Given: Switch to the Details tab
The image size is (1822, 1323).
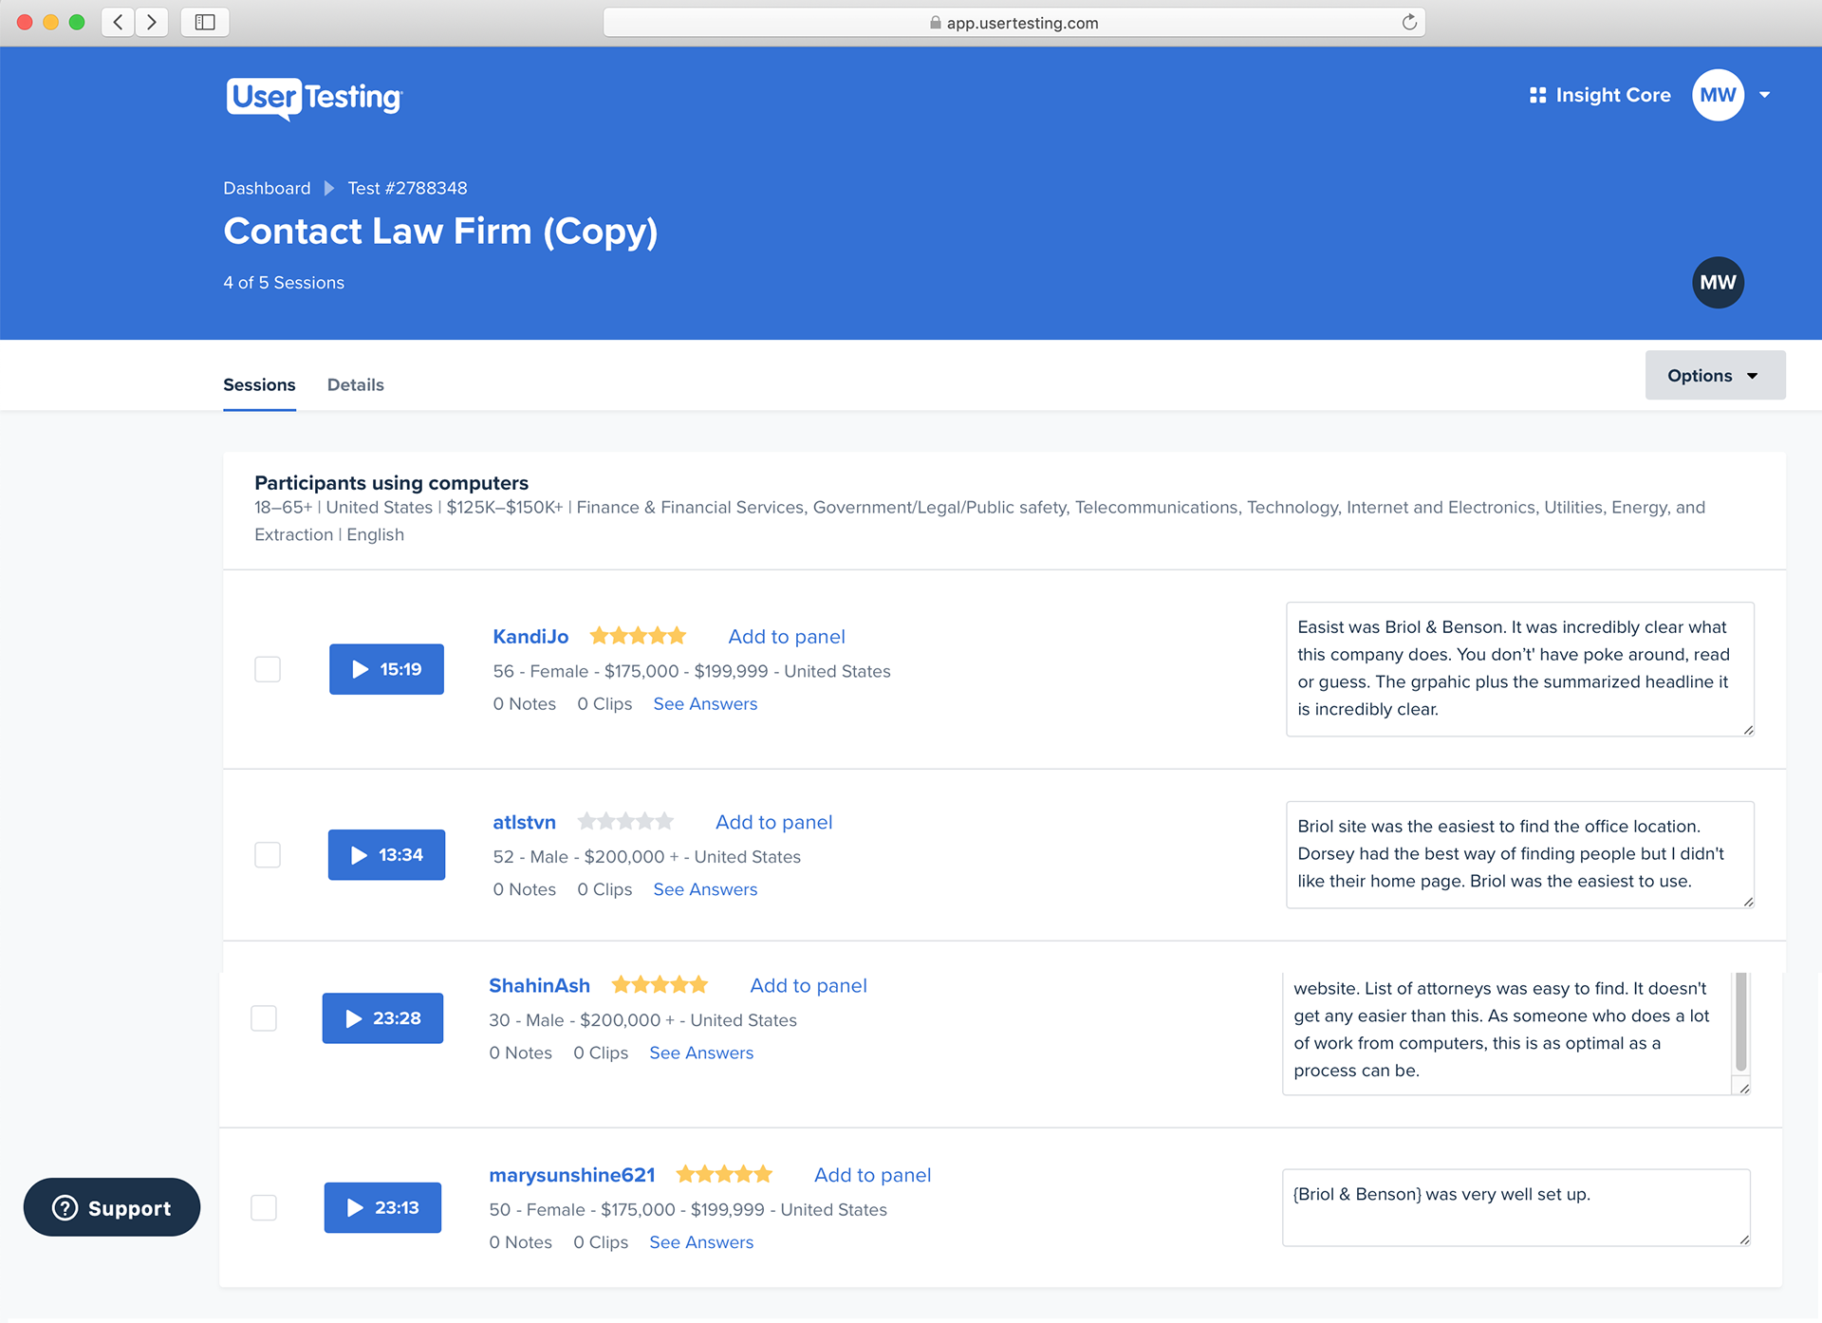Looking at the screenshot, I should [355, 384].
